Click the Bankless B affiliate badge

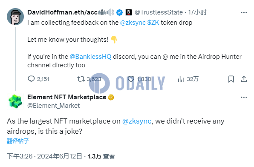point(129,12)
